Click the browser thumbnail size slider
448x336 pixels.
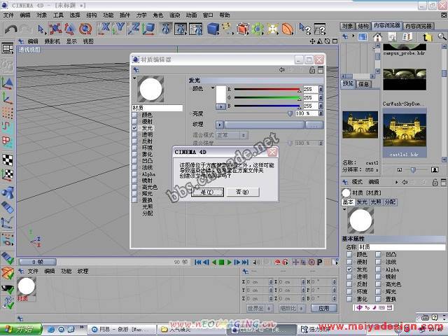(413, 169)
